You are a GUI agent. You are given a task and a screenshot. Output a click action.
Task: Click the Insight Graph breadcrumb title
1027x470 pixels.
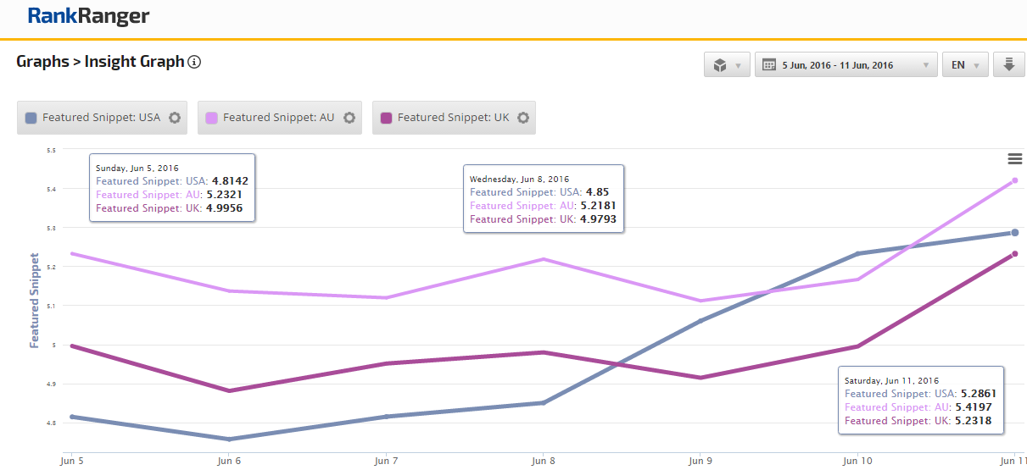tap(134, 62)
